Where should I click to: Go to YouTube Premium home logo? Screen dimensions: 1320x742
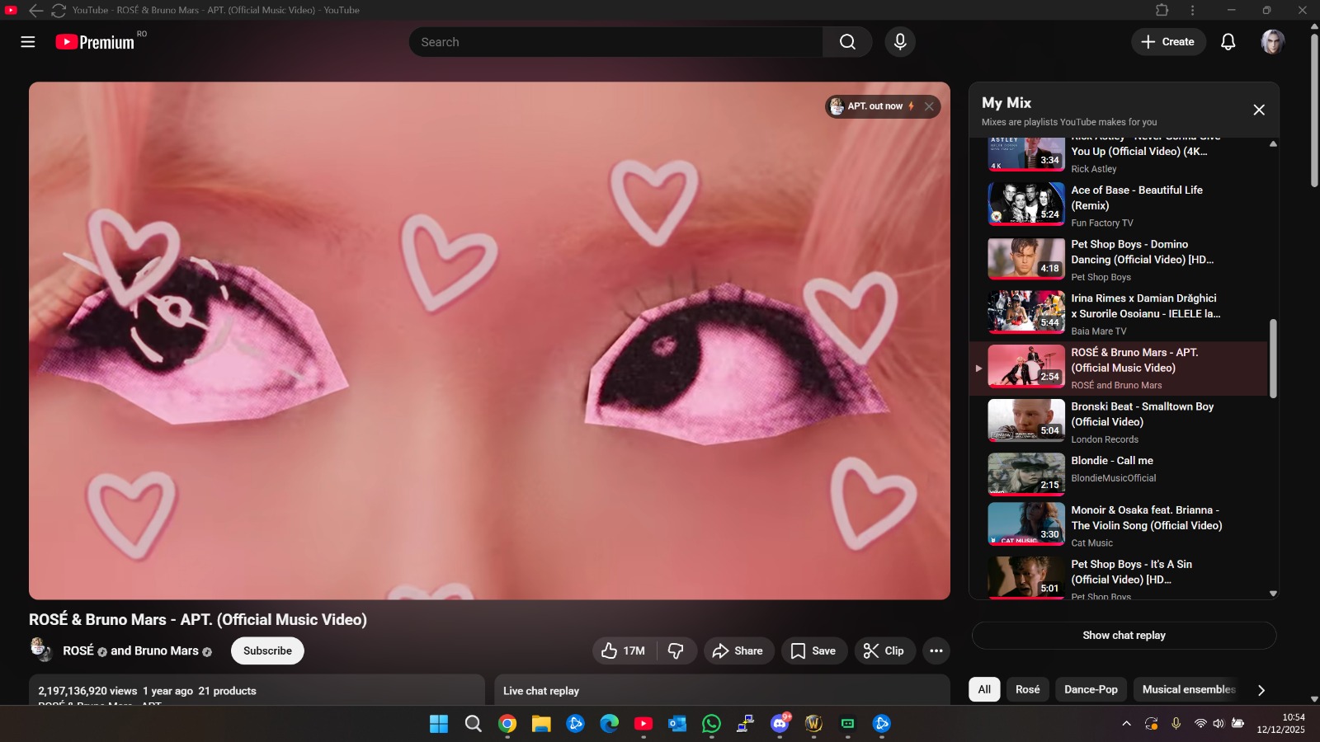[95, 42]
